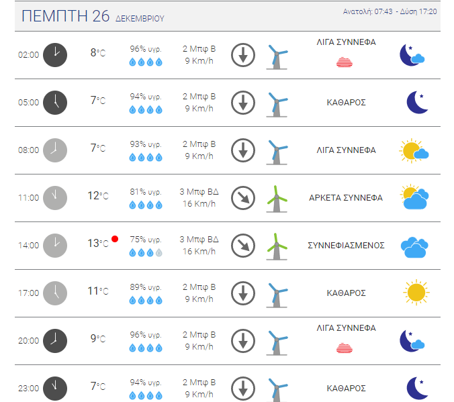Click the down arrow wind icon at 20:00
The width and height of the screenshot is (454, 402).
pos(243,341)
